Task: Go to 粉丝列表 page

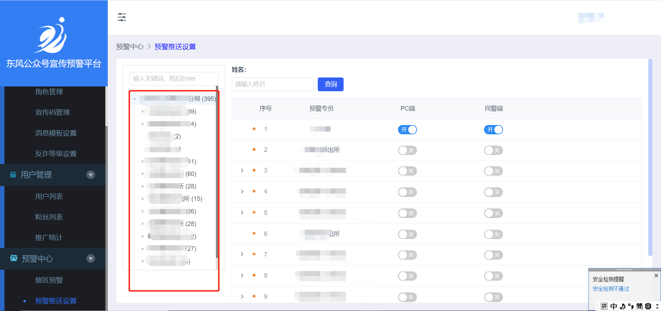Action: pos(49,217)
